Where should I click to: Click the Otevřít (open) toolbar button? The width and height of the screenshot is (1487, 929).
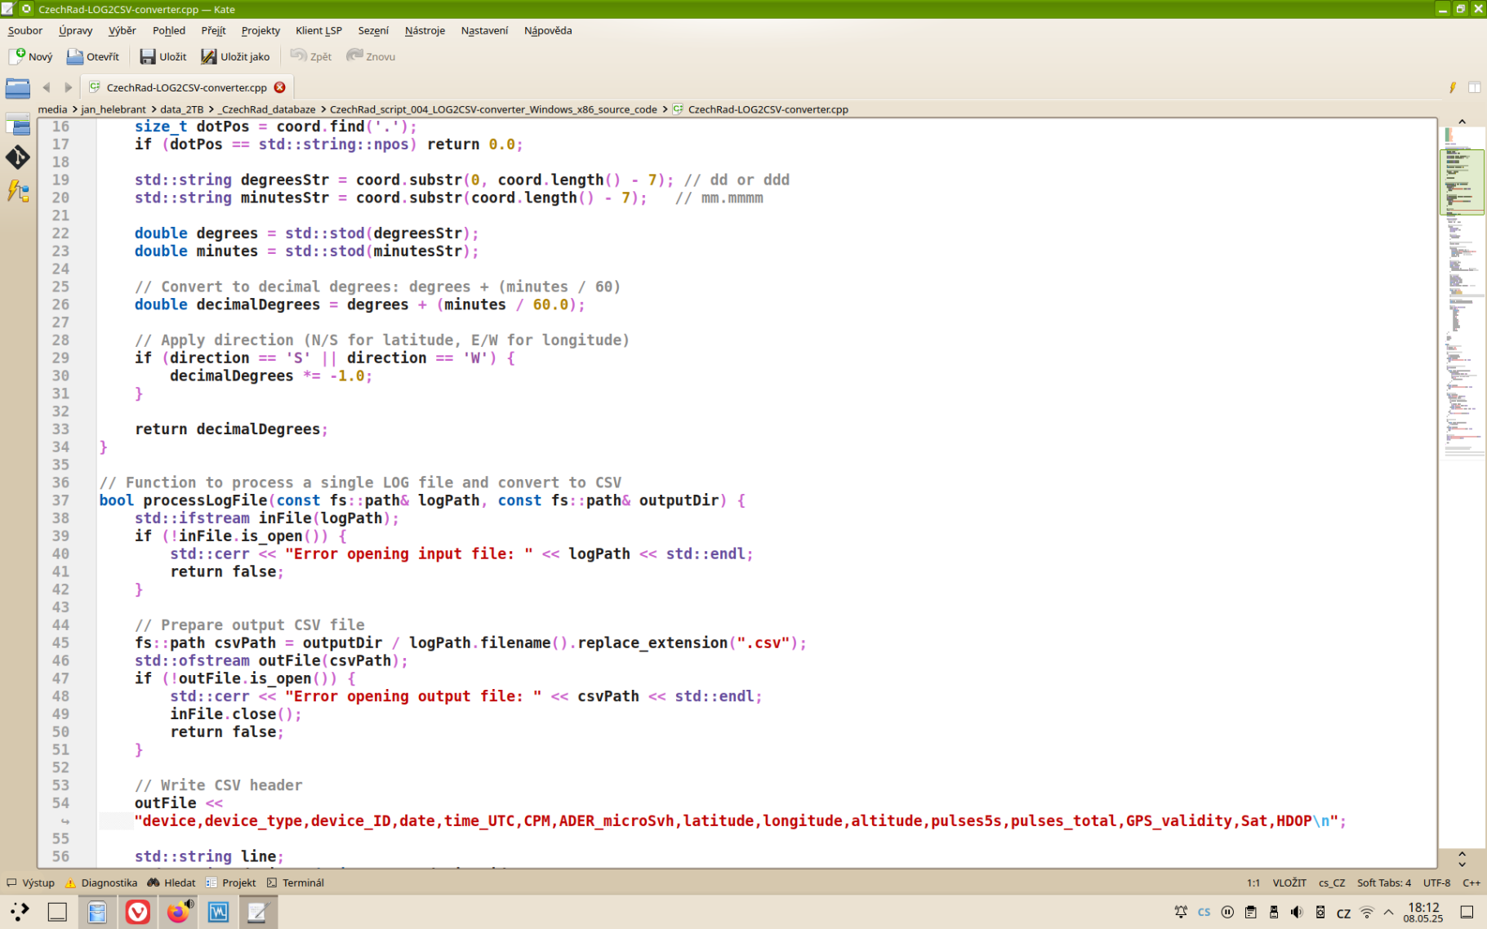tap(92, 56)
